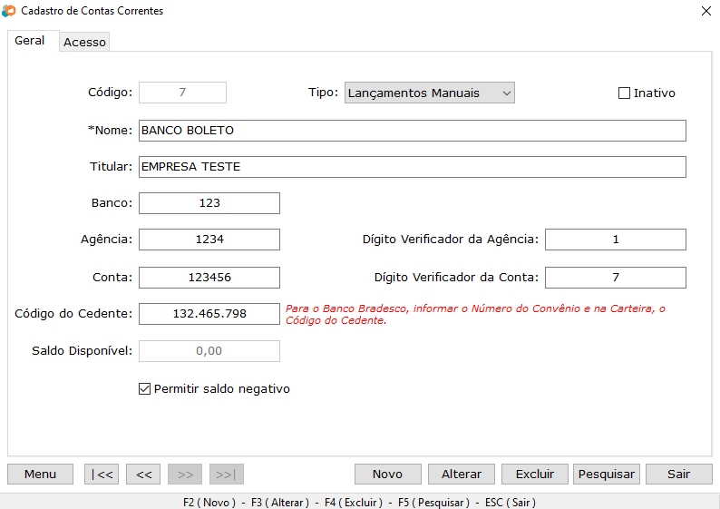Click the Conta number field

pos(209,278)
